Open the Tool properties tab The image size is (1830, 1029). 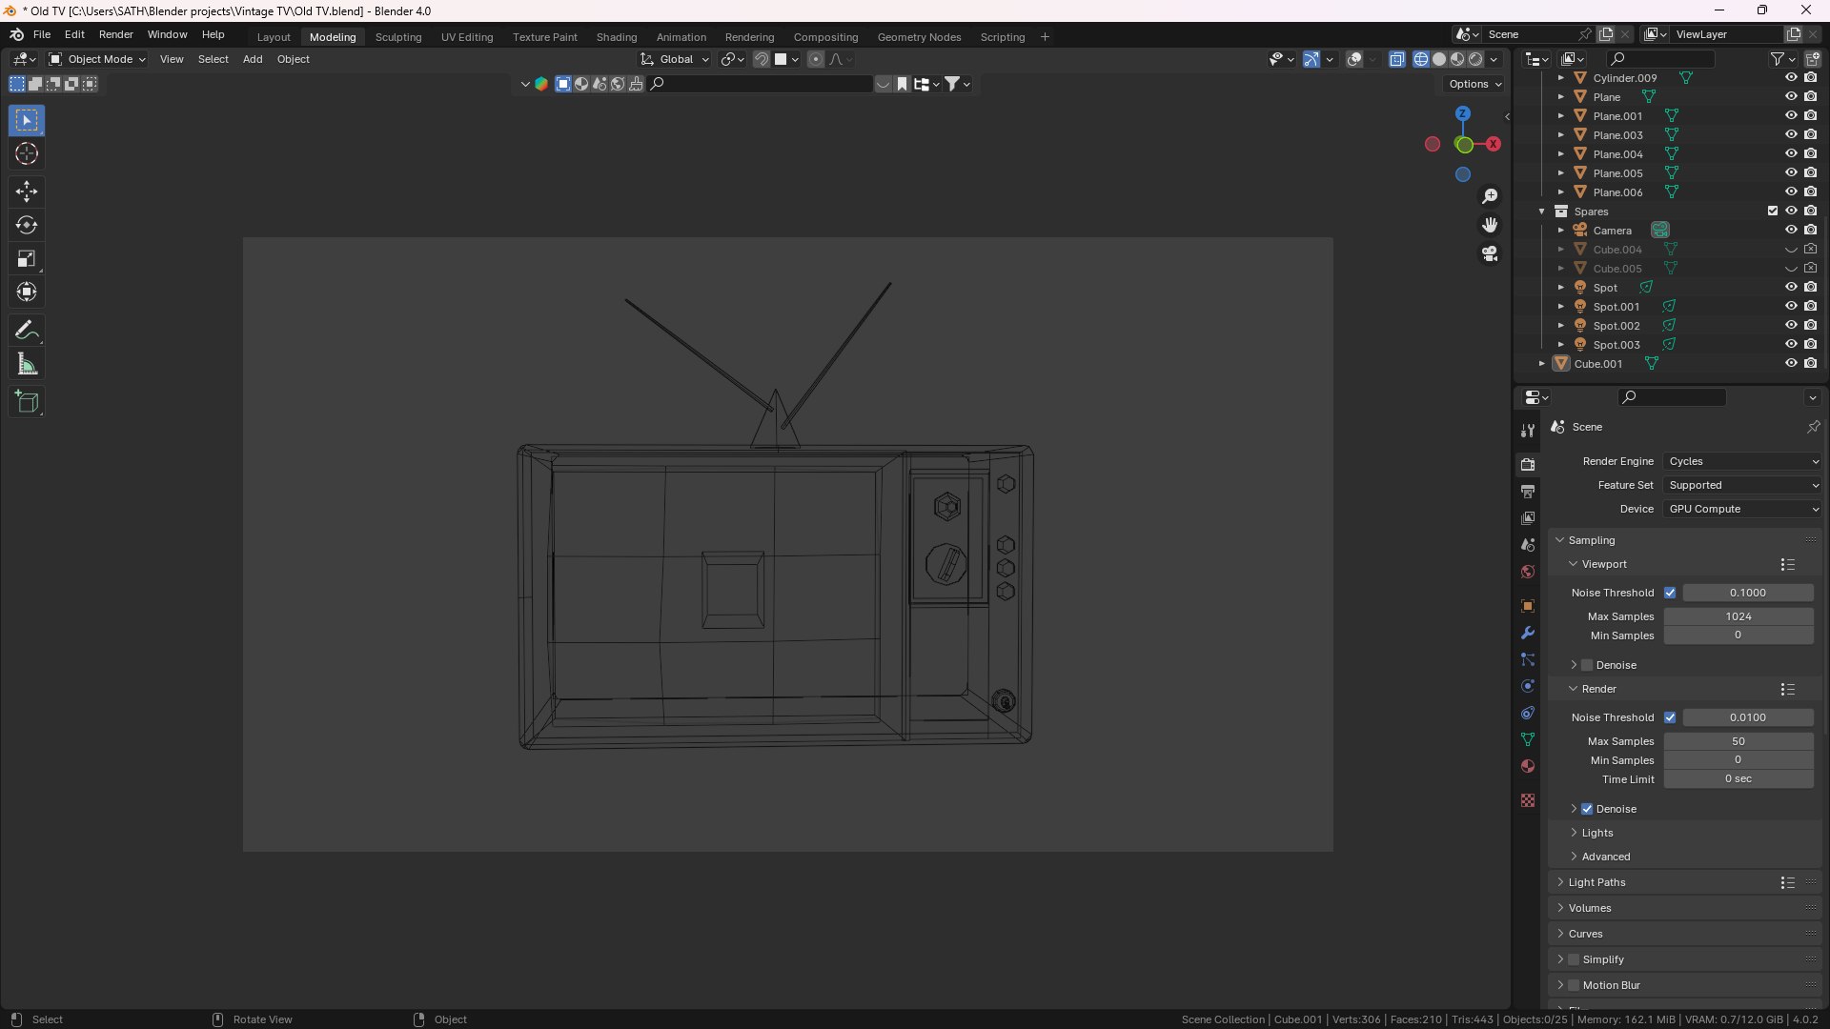click(1528, 431)
